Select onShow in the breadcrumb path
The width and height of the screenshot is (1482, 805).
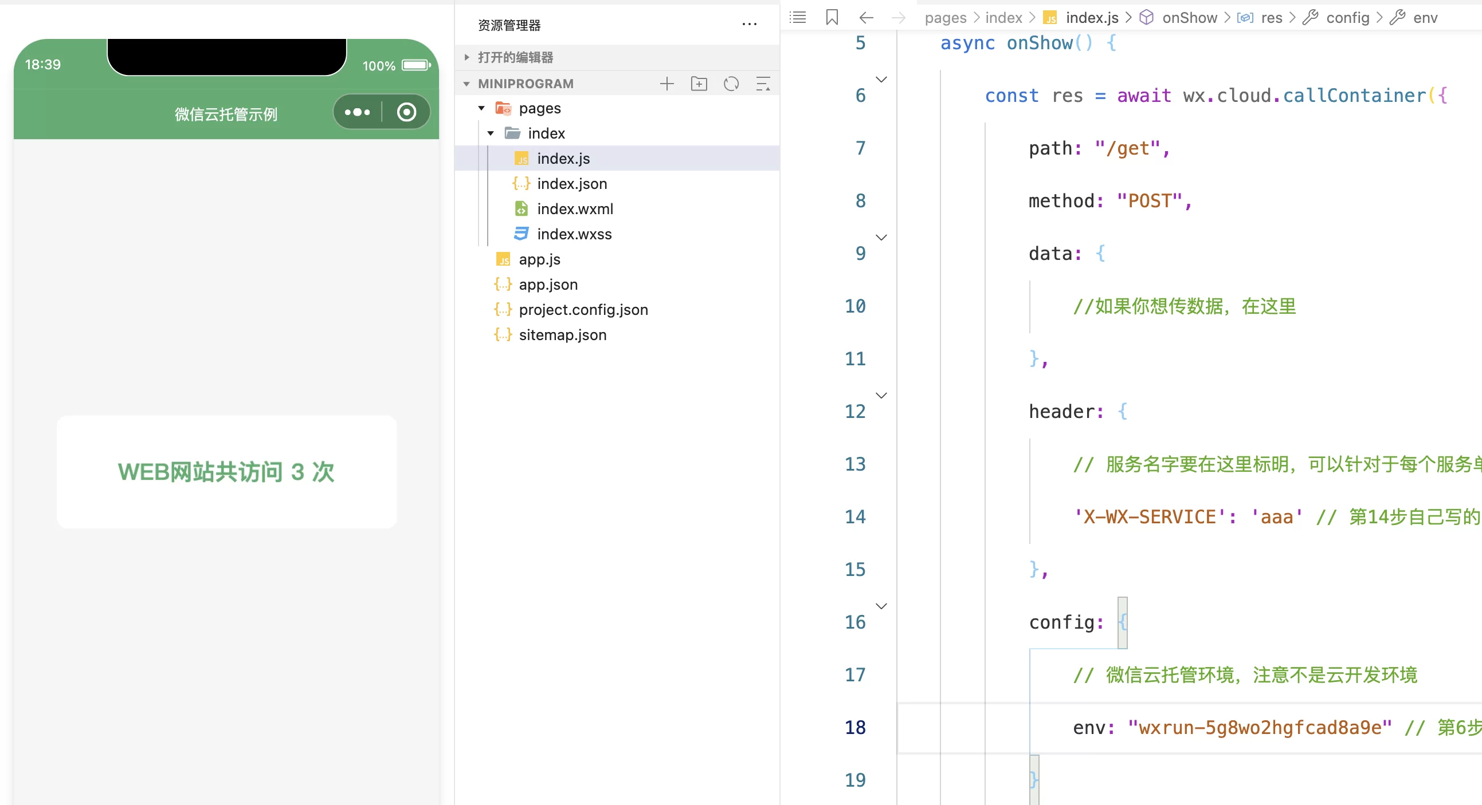pyautogui.click(x=1189, y=17)
